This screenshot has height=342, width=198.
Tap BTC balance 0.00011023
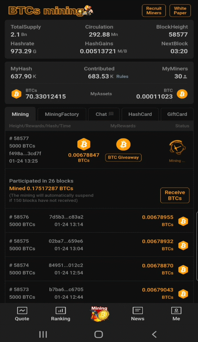coord(154,97)
